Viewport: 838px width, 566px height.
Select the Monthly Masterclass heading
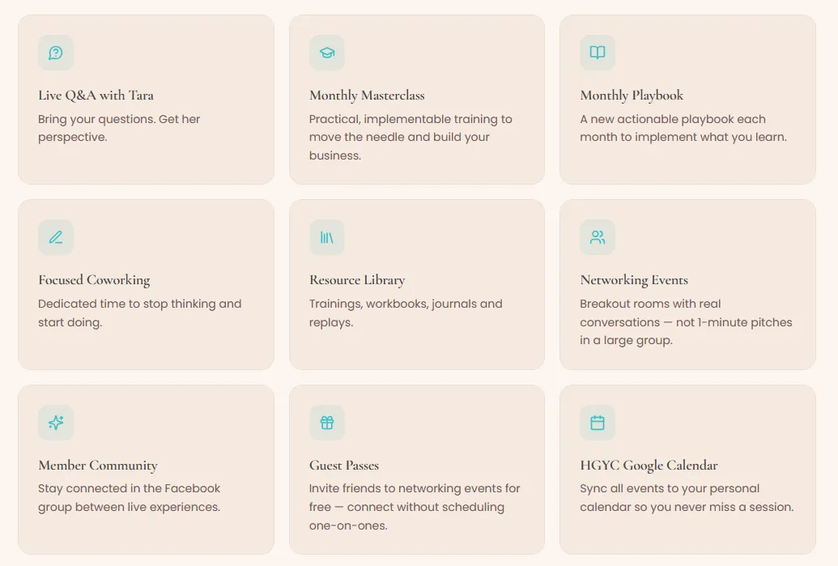[367, 95]
